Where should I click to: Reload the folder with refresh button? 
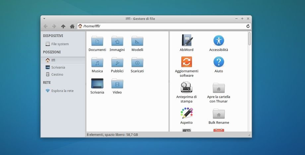point(248,26)
